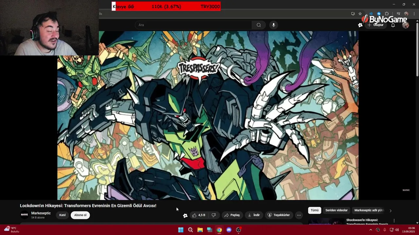Open Windows Start menu
Screen dimensions: 419x235
[x=181, y=230]
